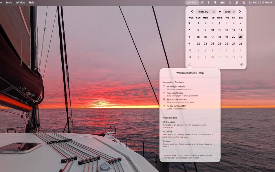This screenshot has height=172, width=275.
Task: Click the help question mark icon
Action: point(190,64)
